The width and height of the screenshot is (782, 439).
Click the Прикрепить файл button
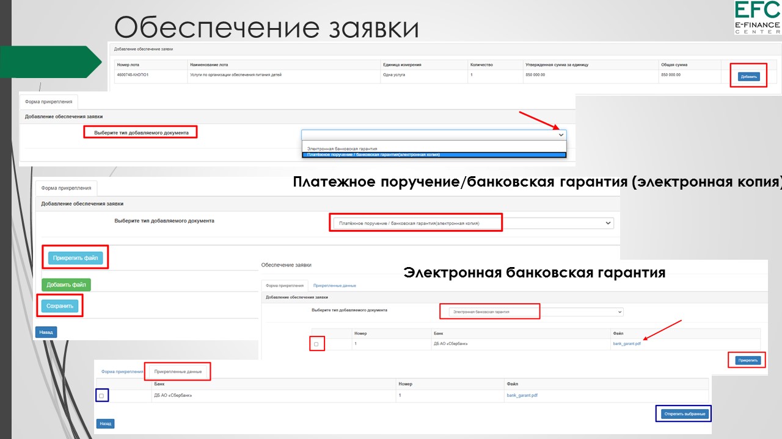75,258
